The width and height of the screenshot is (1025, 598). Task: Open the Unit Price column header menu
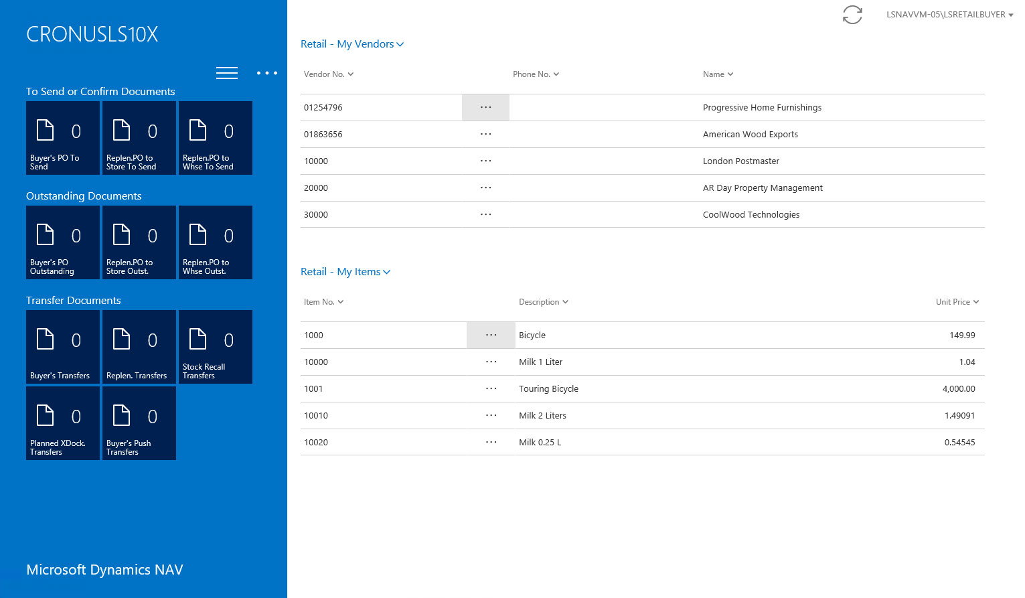pyautogui.click(x=957, y=302)
